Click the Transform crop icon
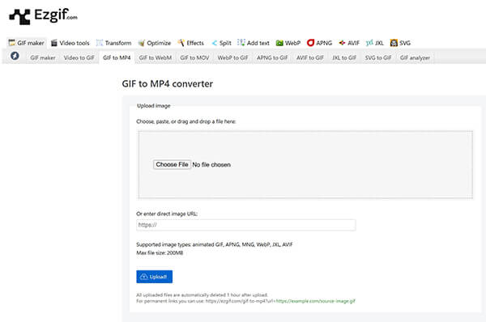Viewport: 486px width, 322px height. (x=100, y=43)
